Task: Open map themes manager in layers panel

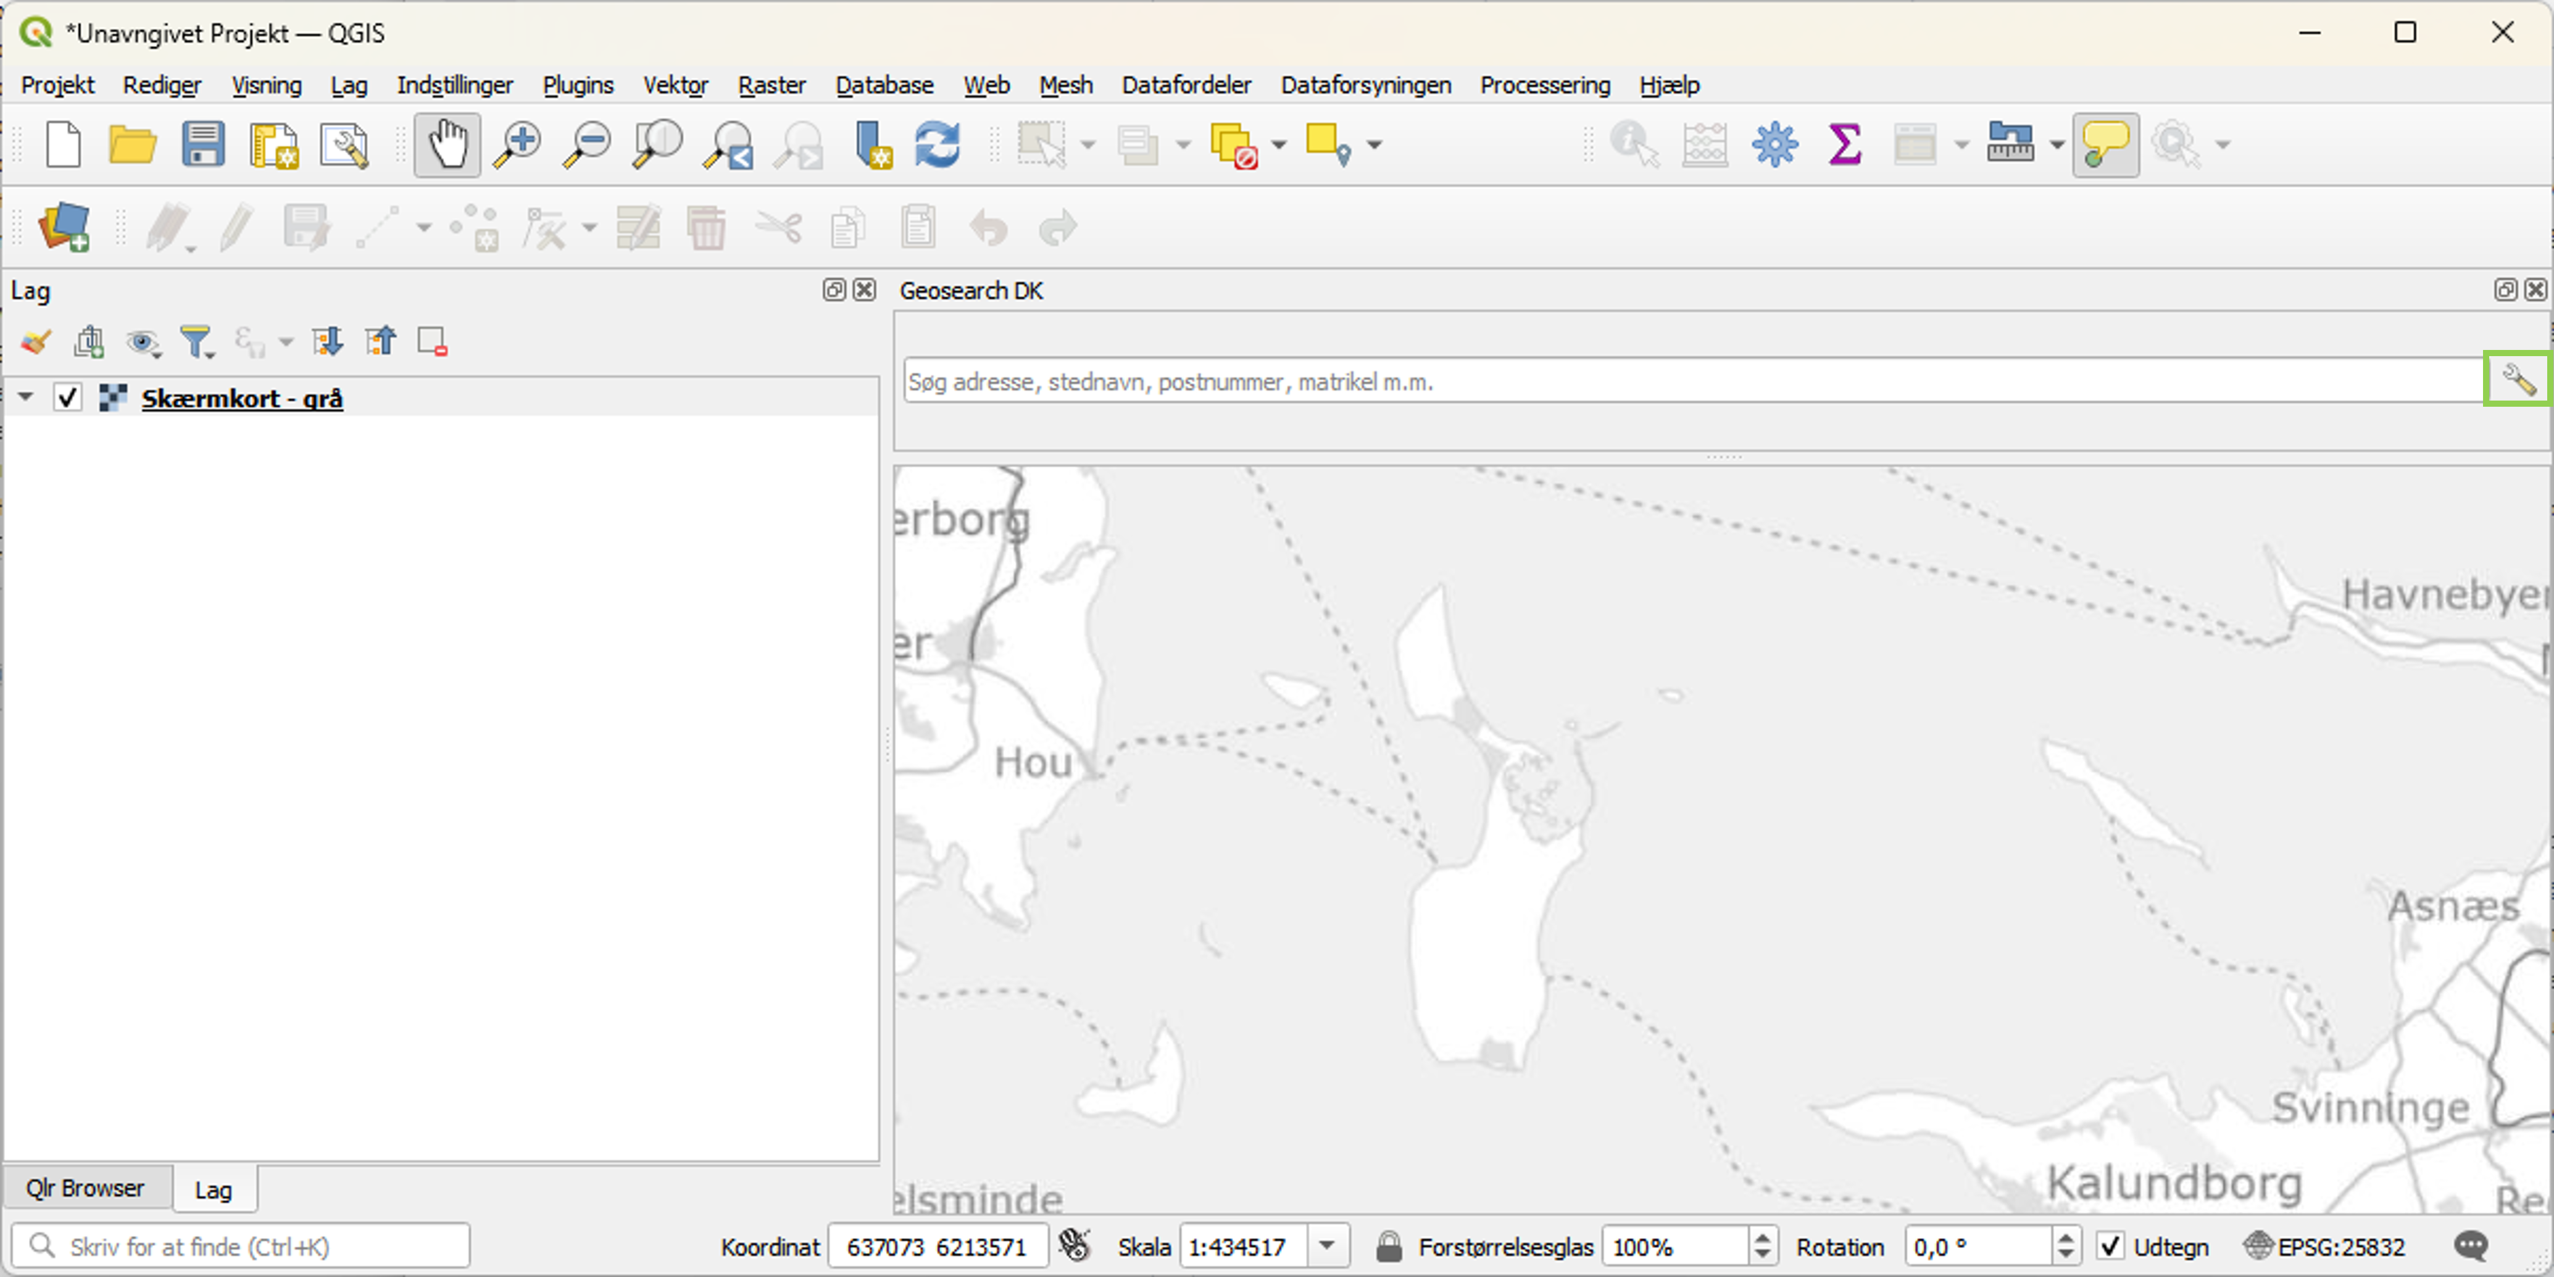Action: tap(143, 341)
